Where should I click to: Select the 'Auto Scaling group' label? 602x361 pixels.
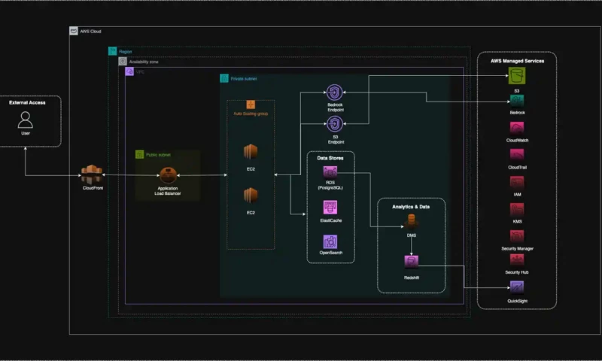coord(251,114)
